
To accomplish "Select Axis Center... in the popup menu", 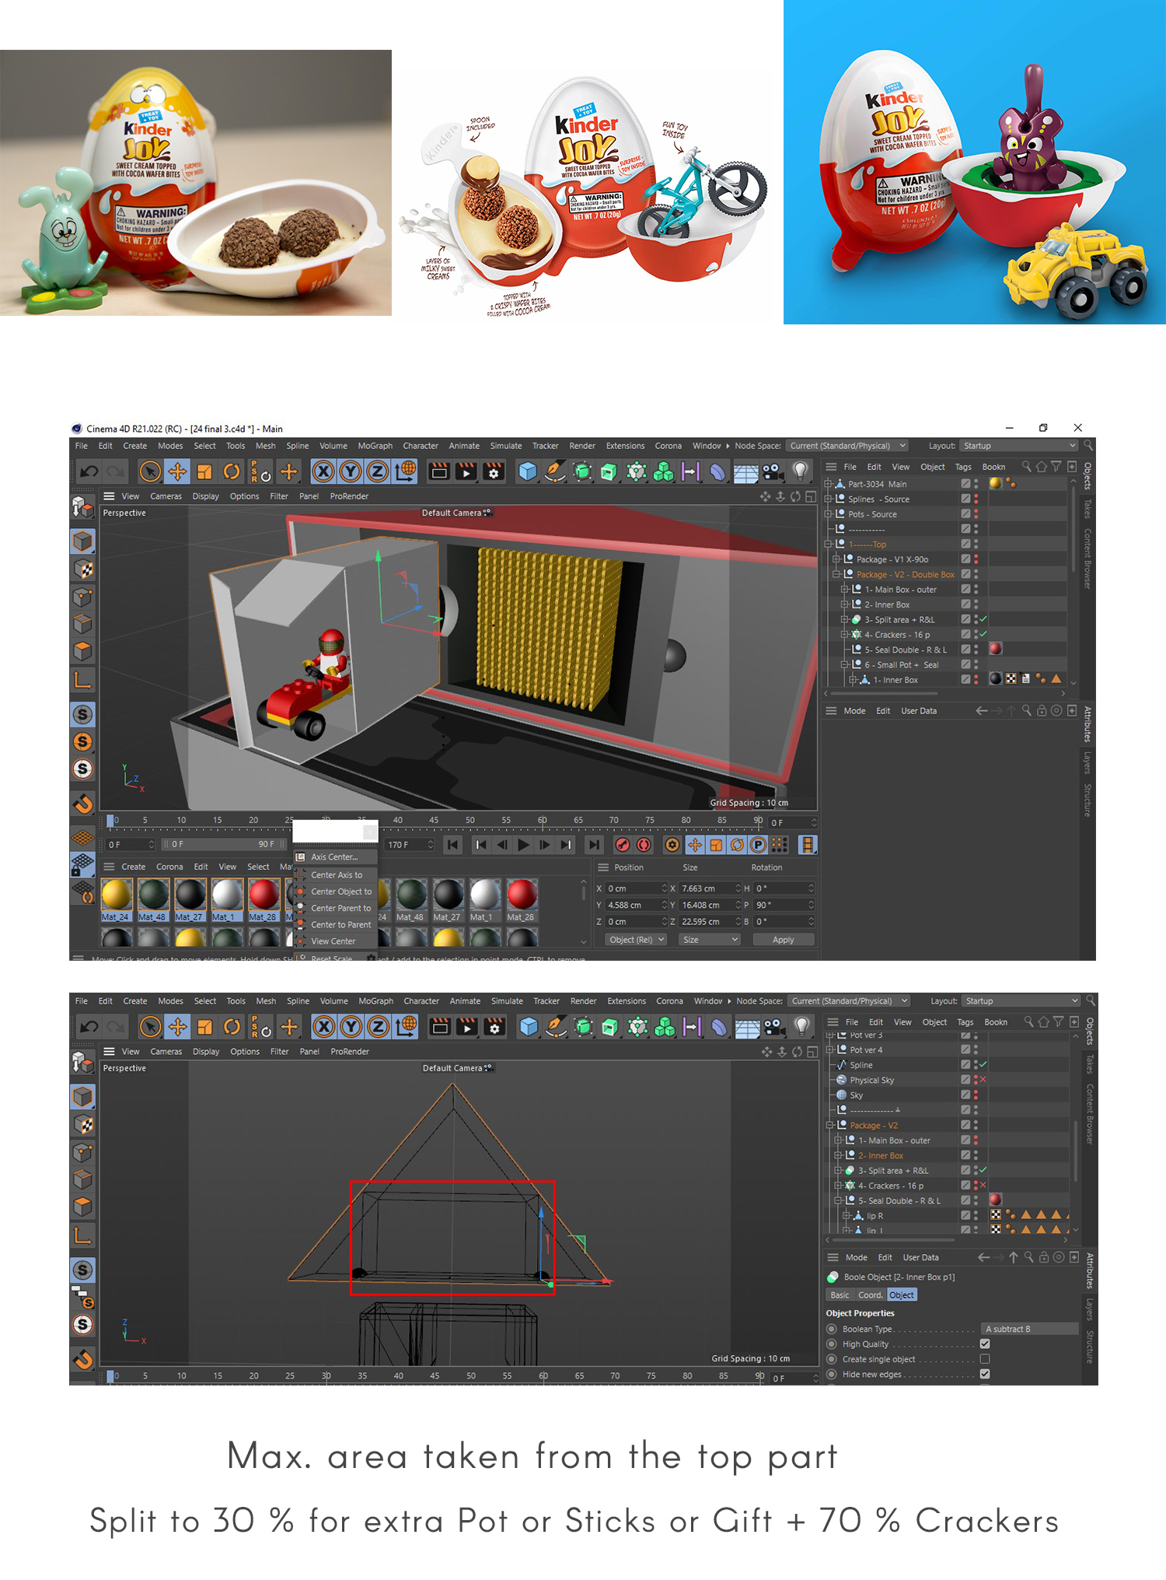I will click(x=334, y=857).
